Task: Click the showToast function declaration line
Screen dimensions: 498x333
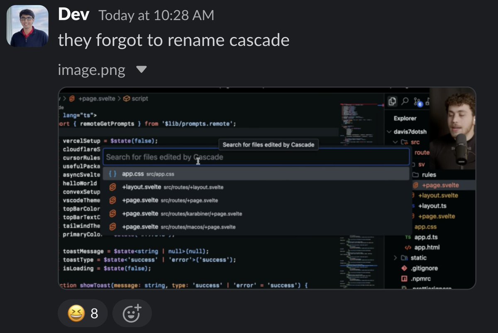Action: click(x=183, y=286)
